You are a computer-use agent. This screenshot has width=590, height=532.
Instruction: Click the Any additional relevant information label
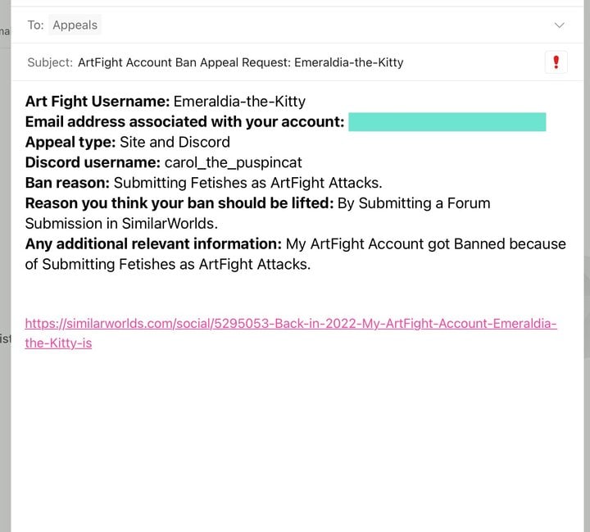click(x=153, y=244)
